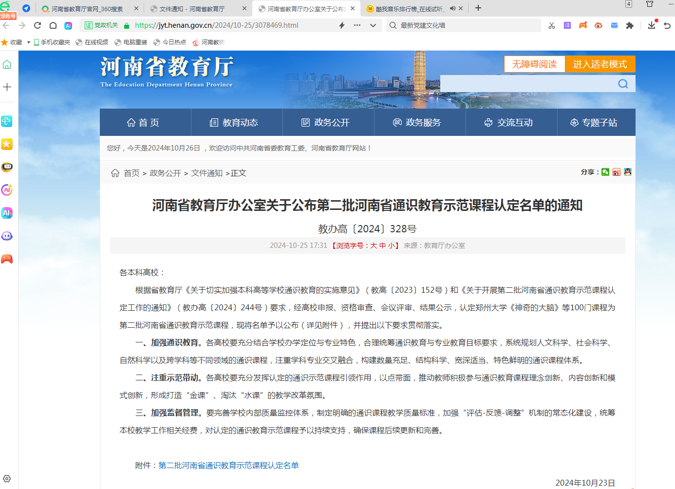Share to Weibo icon

617,172
